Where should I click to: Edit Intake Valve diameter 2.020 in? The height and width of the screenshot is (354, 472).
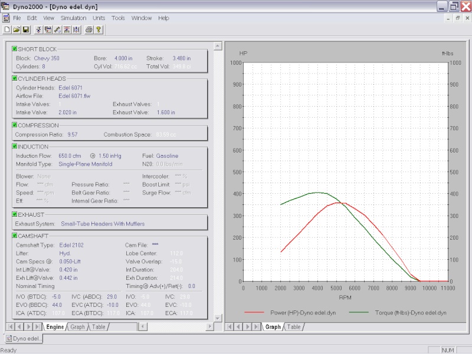click(67, 113)
